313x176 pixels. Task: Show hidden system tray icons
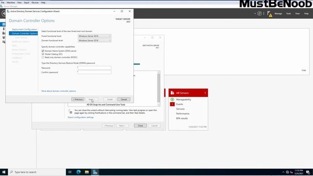pyautogui.click(x=283, y=172)
